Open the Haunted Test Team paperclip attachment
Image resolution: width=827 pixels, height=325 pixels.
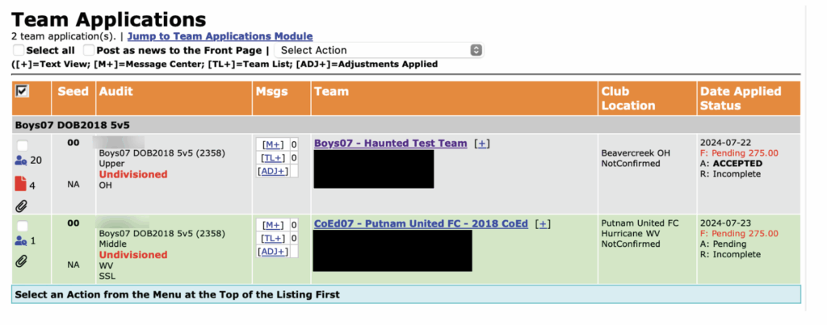(21, 206)
